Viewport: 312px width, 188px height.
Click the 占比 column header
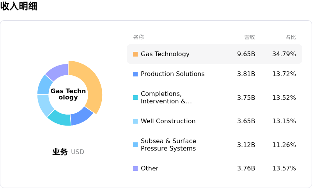coord(291,37)
